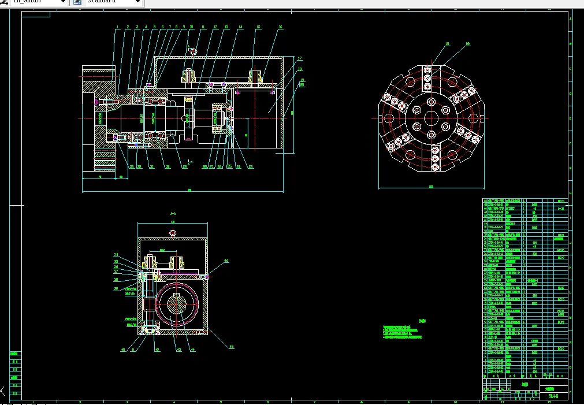
Task: Select part balloon number 9
Action: click(184, 27)
